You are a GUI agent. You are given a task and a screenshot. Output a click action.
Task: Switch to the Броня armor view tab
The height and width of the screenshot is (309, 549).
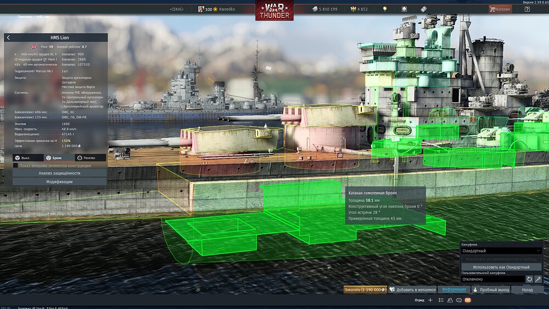59,158
